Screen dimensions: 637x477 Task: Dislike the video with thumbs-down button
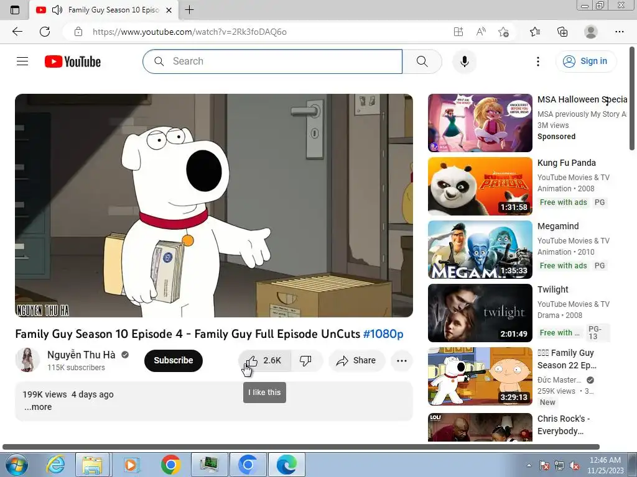pos(305,360)
